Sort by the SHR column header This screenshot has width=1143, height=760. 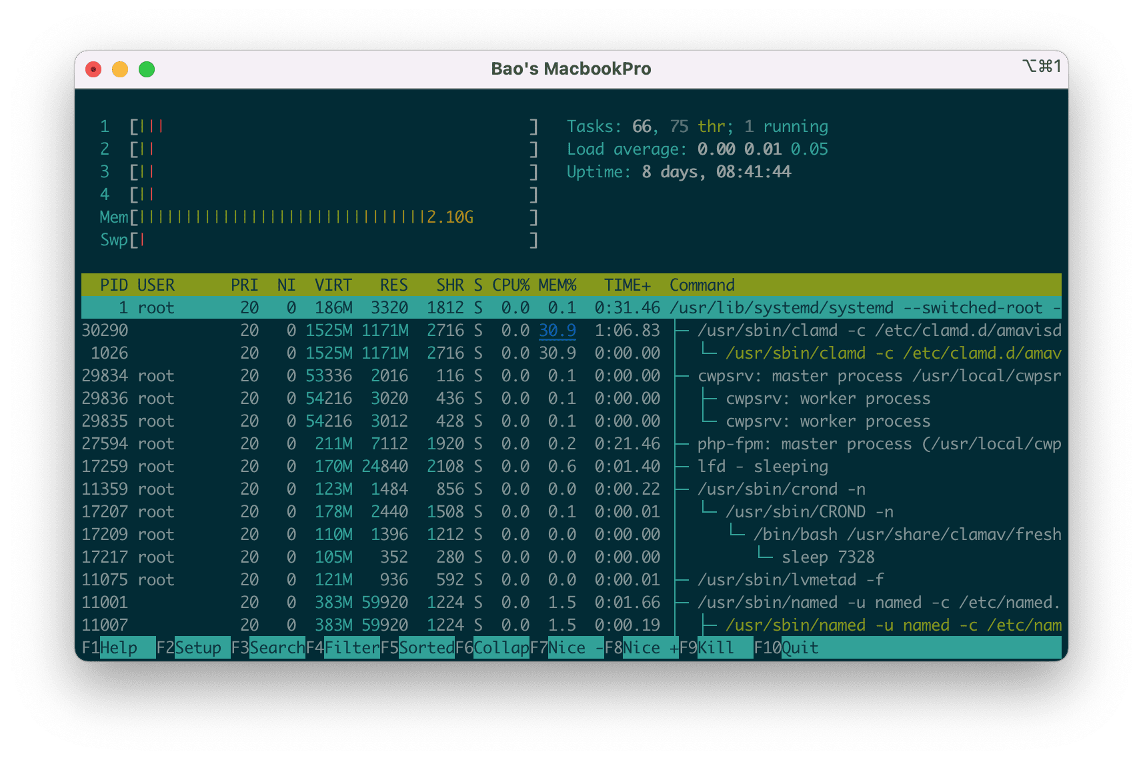pyautogui.click(x=450, y=285)
